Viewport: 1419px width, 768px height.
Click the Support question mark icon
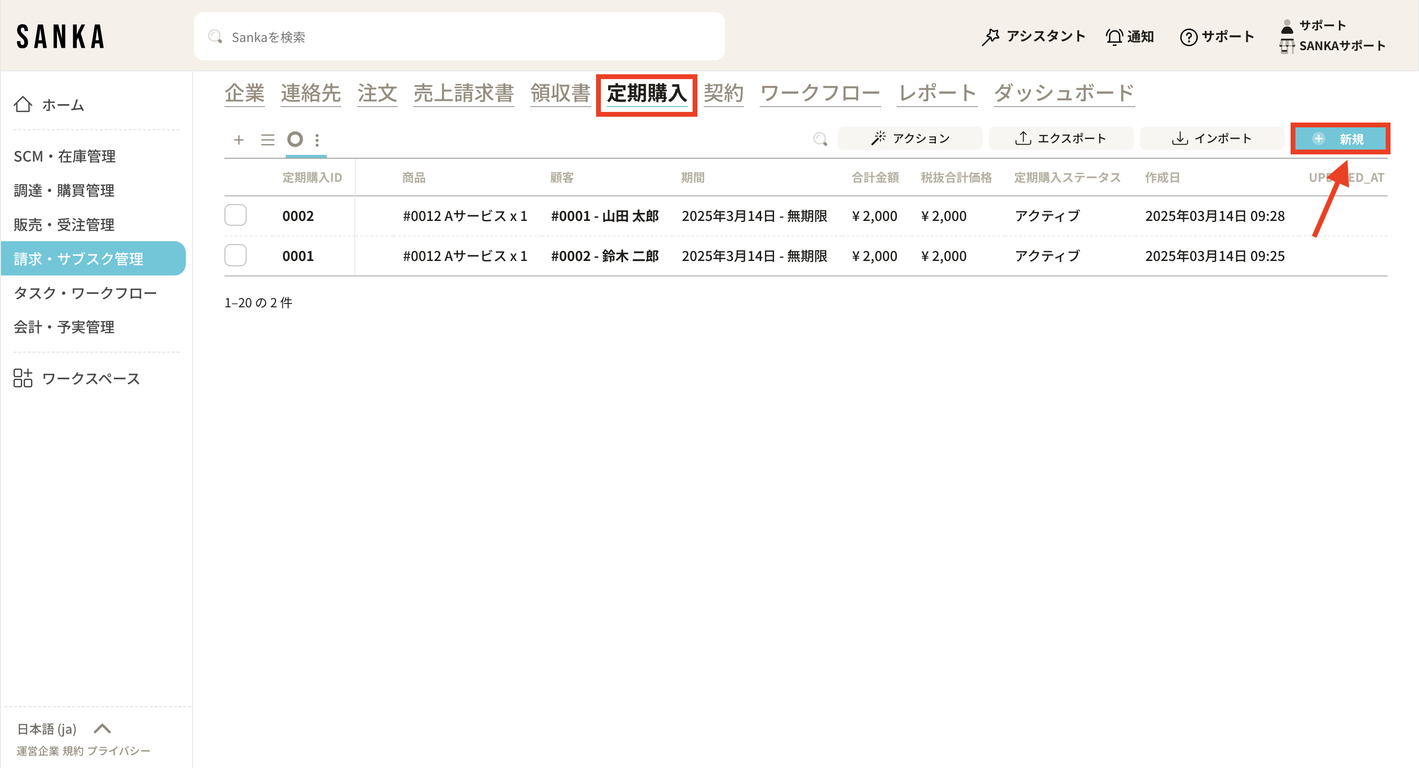tap(1189, 37)
